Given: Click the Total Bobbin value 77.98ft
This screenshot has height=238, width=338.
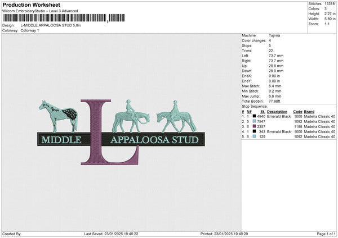Looking at the screenshot, I should [x=274, y=101].
